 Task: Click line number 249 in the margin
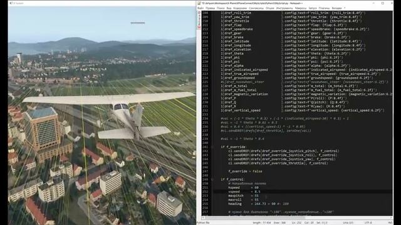[206, 179]
